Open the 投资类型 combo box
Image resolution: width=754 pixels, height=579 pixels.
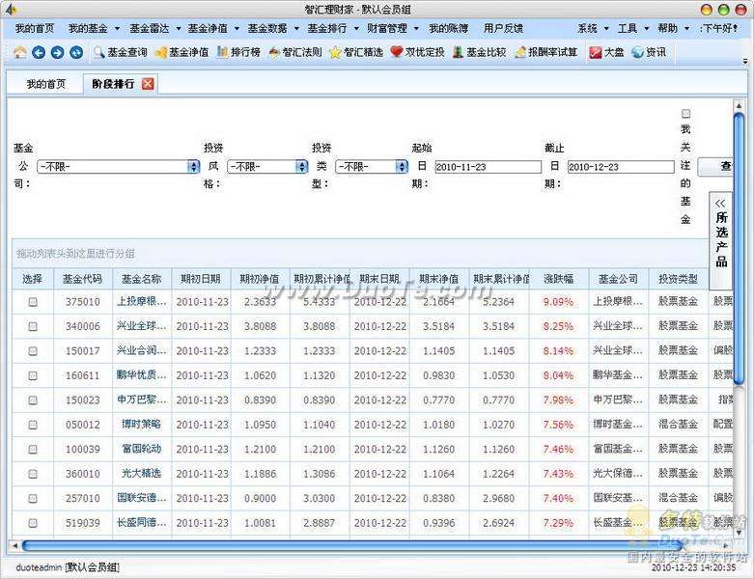(402, 167)
